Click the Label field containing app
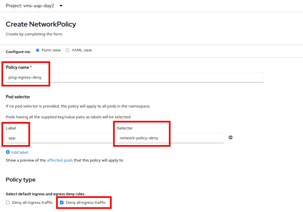Viewport: 303px width, 212px height. coord(59,138)
